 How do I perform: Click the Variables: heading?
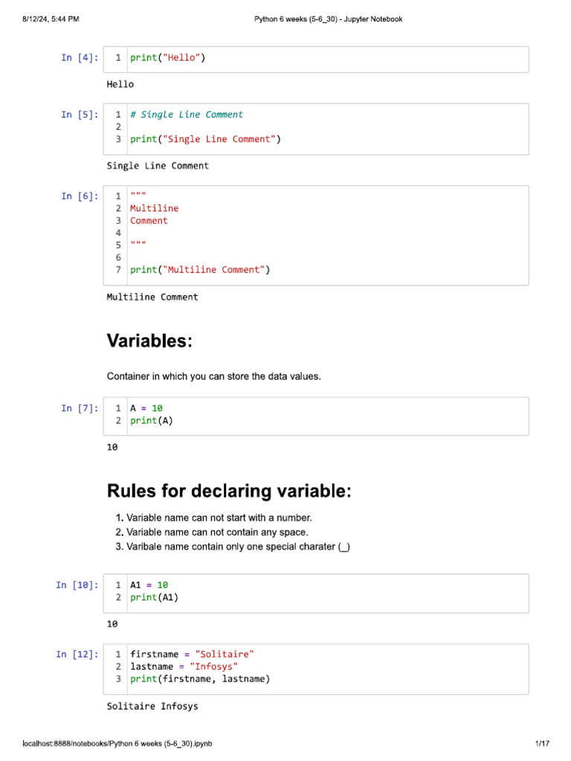149,340
